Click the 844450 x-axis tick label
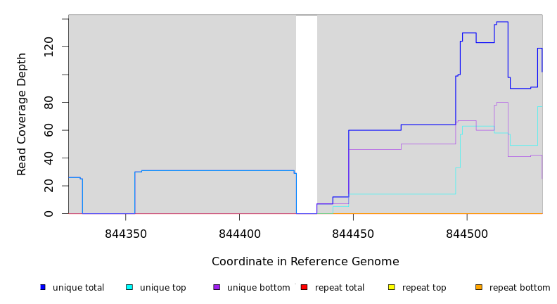 353,234
